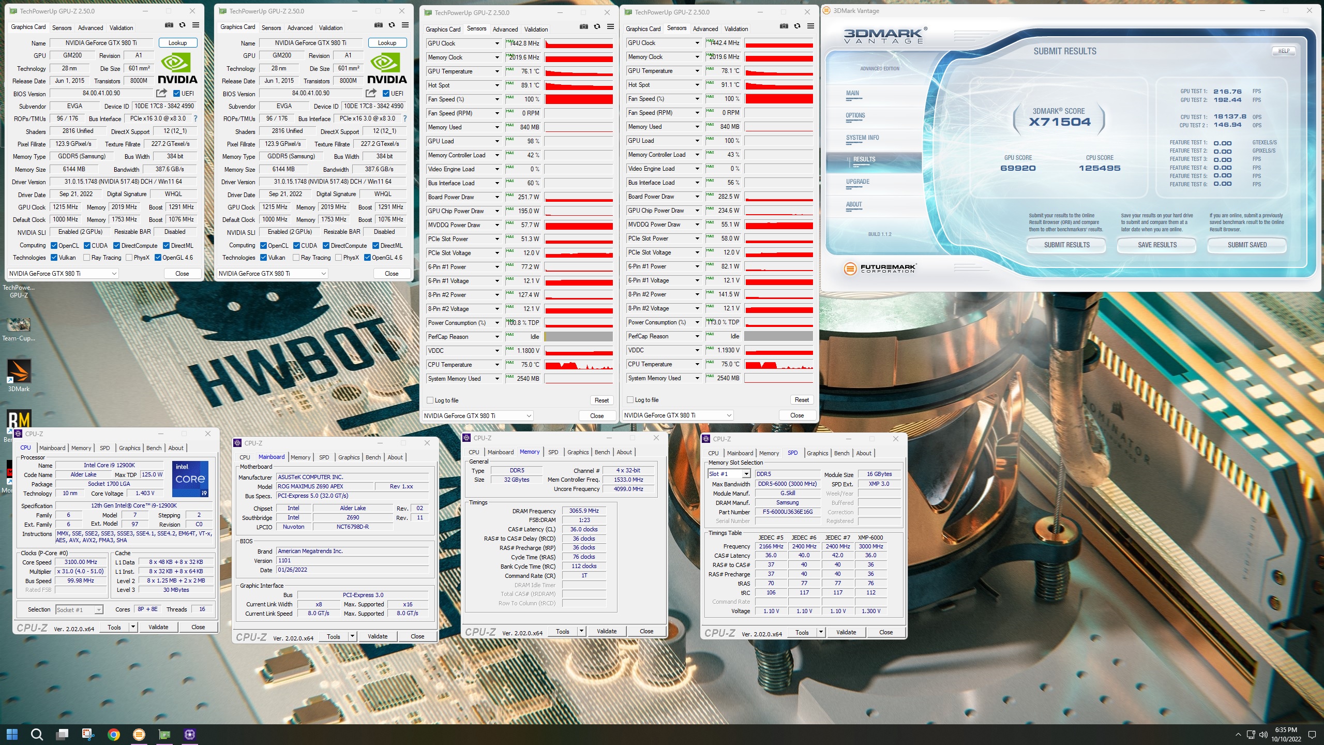Click refresh icon in second GPU-Z window
The image size is (1324, 745).
(392, 25)
